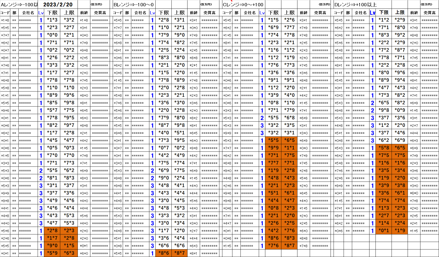439x257 pixels.
Task: Select 下限 value *0*0 in A range
Action: [52, 35]
